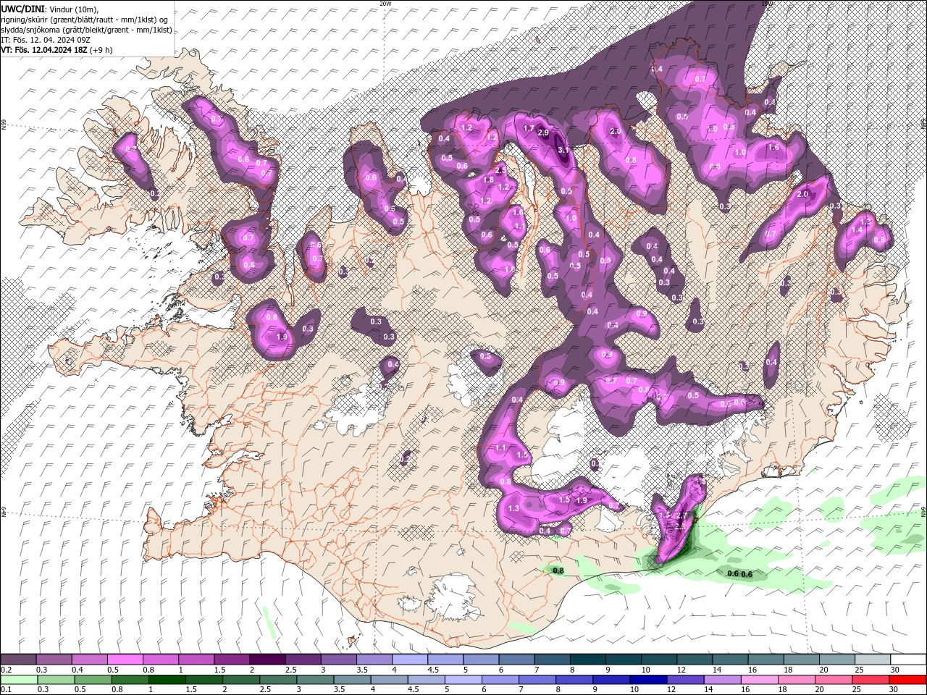Click the 'IT: Fös. 12. 04. 2024 09Z' initial time line
Screen dimensions: 927x695
click(x=46, y=40)
